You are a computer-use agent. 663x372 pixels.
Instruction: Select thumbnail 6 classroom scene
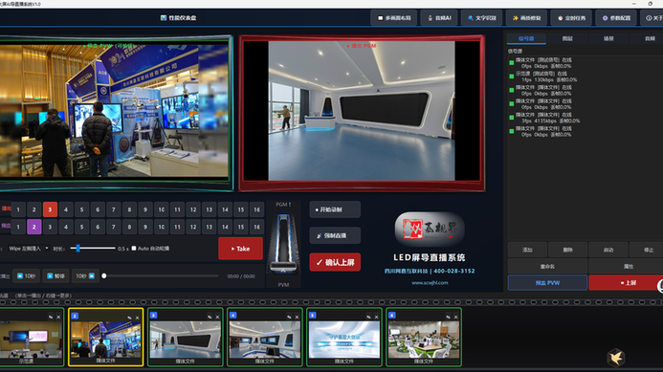(x=424, y=338)
